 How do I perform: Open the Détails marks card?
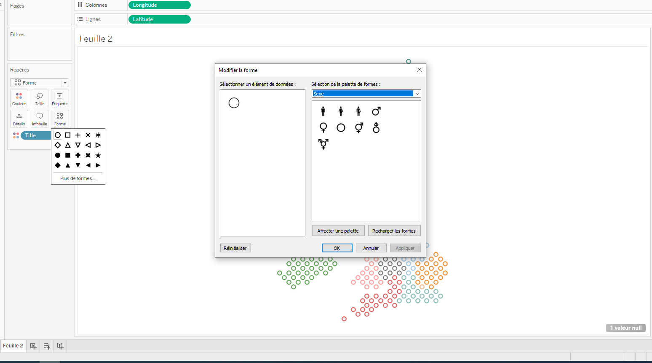click(19, 119)
